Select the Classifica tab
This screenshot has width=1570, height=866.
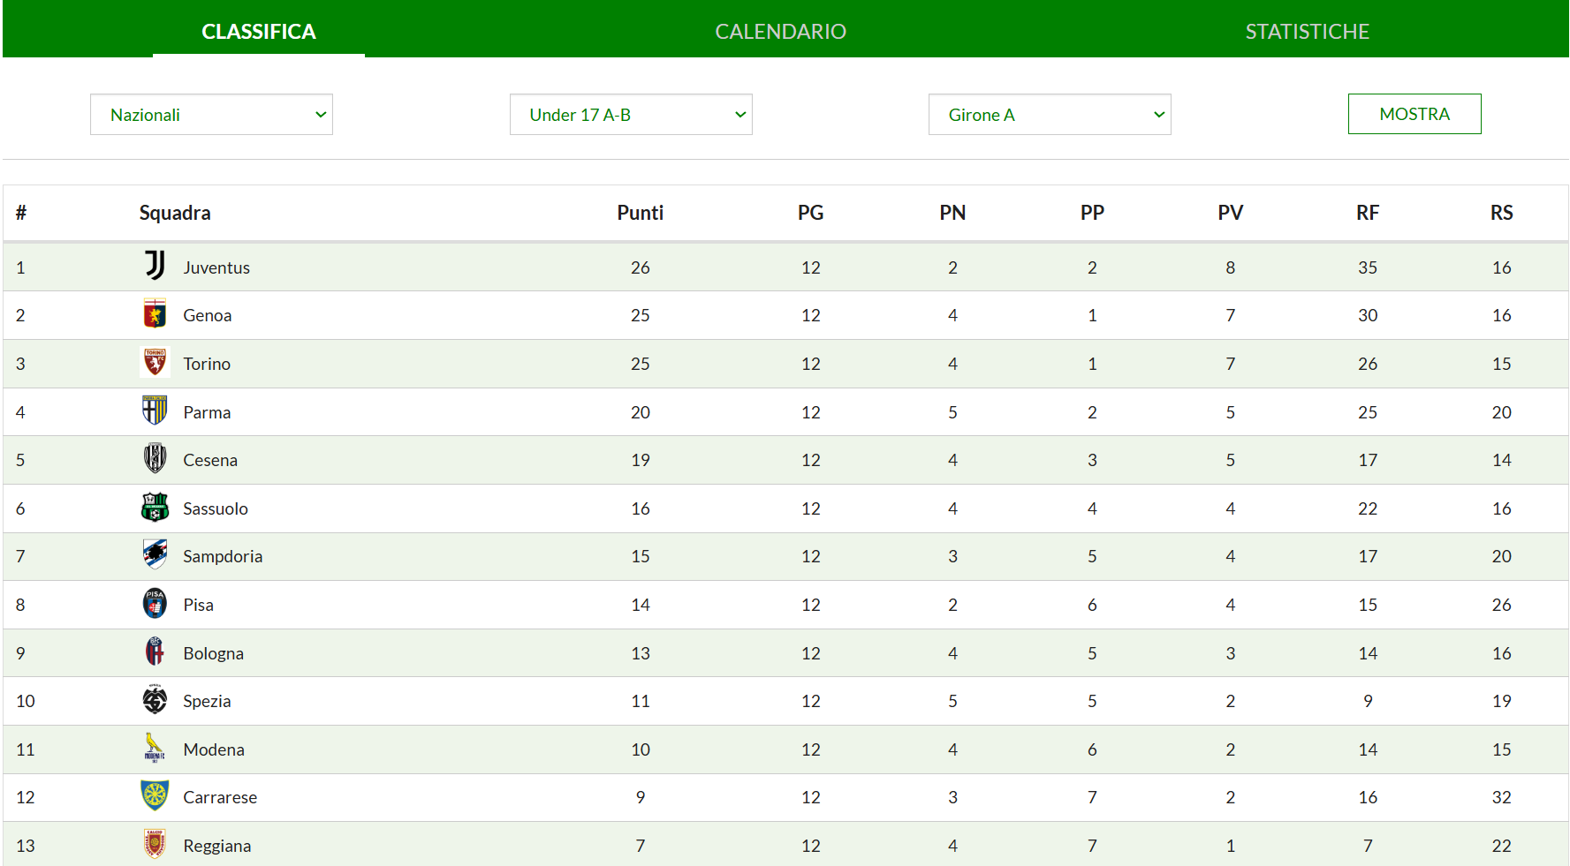click(x=259, y=32)
